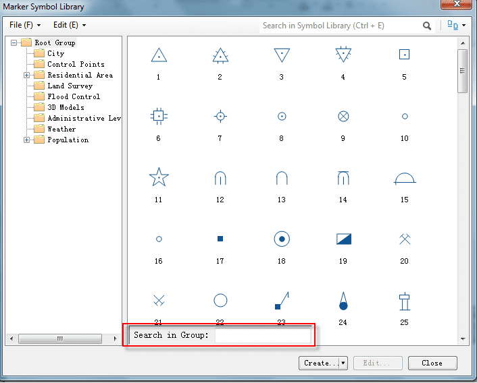Select the crossed hammers symbol 20

[x=404, y=239]
